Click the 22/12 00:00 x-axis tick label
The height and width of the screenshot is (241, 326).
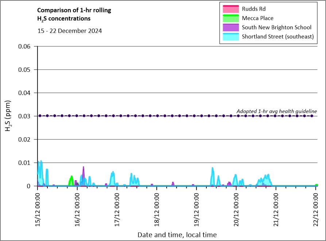[x=316, y=208]
